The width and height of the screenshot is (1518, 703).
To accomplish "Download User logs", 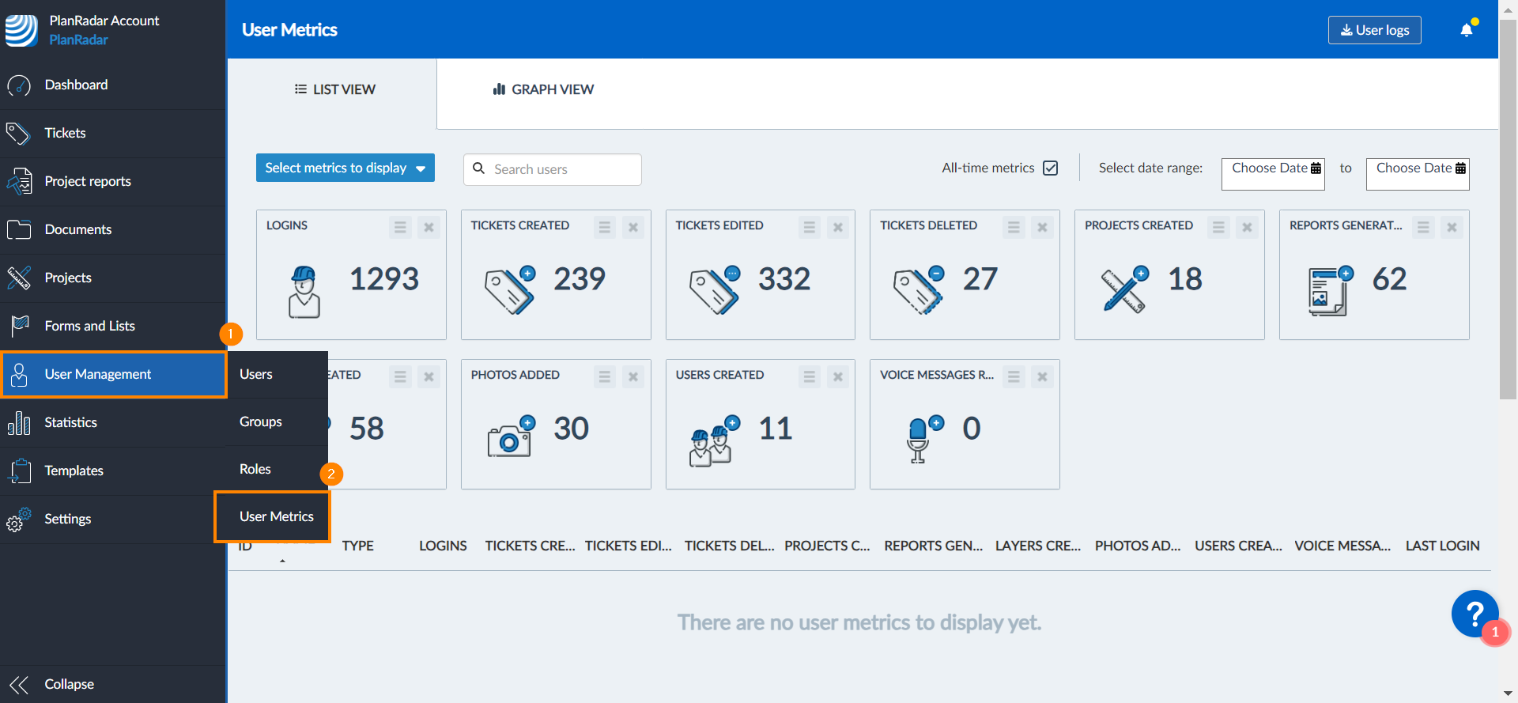I will pos(1374,30).
